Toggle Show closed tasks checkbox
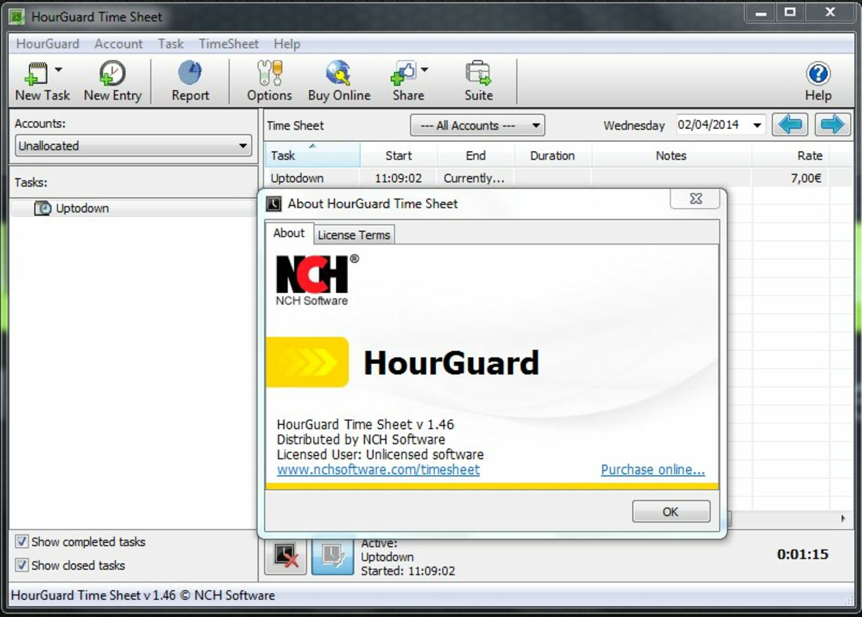Screen dimensions: 862x617 coord(22,565)
